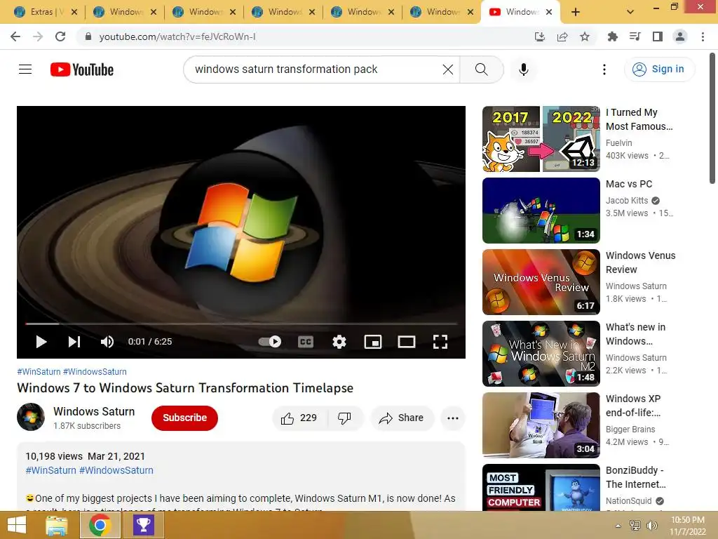Open Mac vs PC video thumbnail
The height and width of the screenshot is (539, 718).
tap(541, 211)
